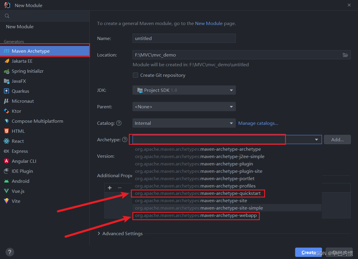Screen dimensions: 358x259
Task: Choose maven-archetype-plugin option
Action: point(227,164)
